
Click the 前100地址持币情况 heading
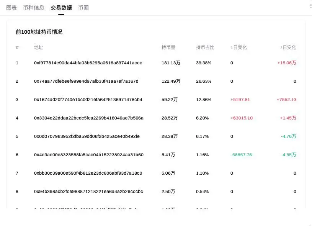coord(39,32)
